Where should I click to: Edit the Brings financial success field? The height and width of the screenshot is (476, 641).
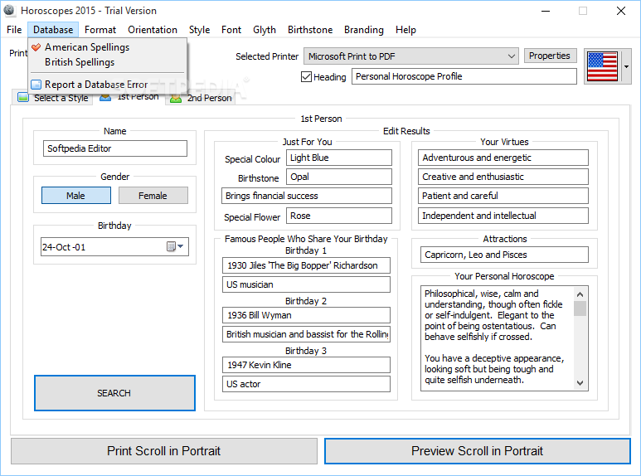tap(307, 196)
